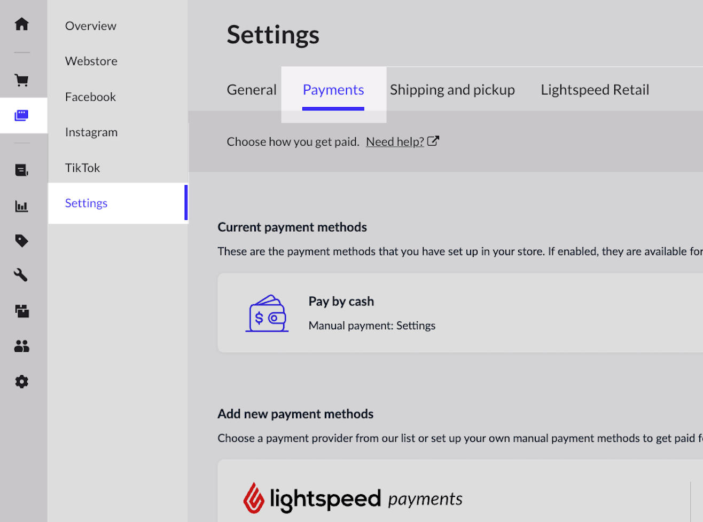
Task: Click the 'Choose how you get paid.' text
Action: tap(293, 141)
